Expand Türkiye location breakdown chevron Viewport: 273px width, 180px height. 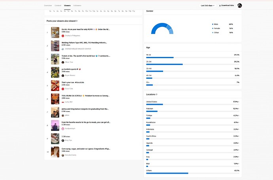coord(239,116)
